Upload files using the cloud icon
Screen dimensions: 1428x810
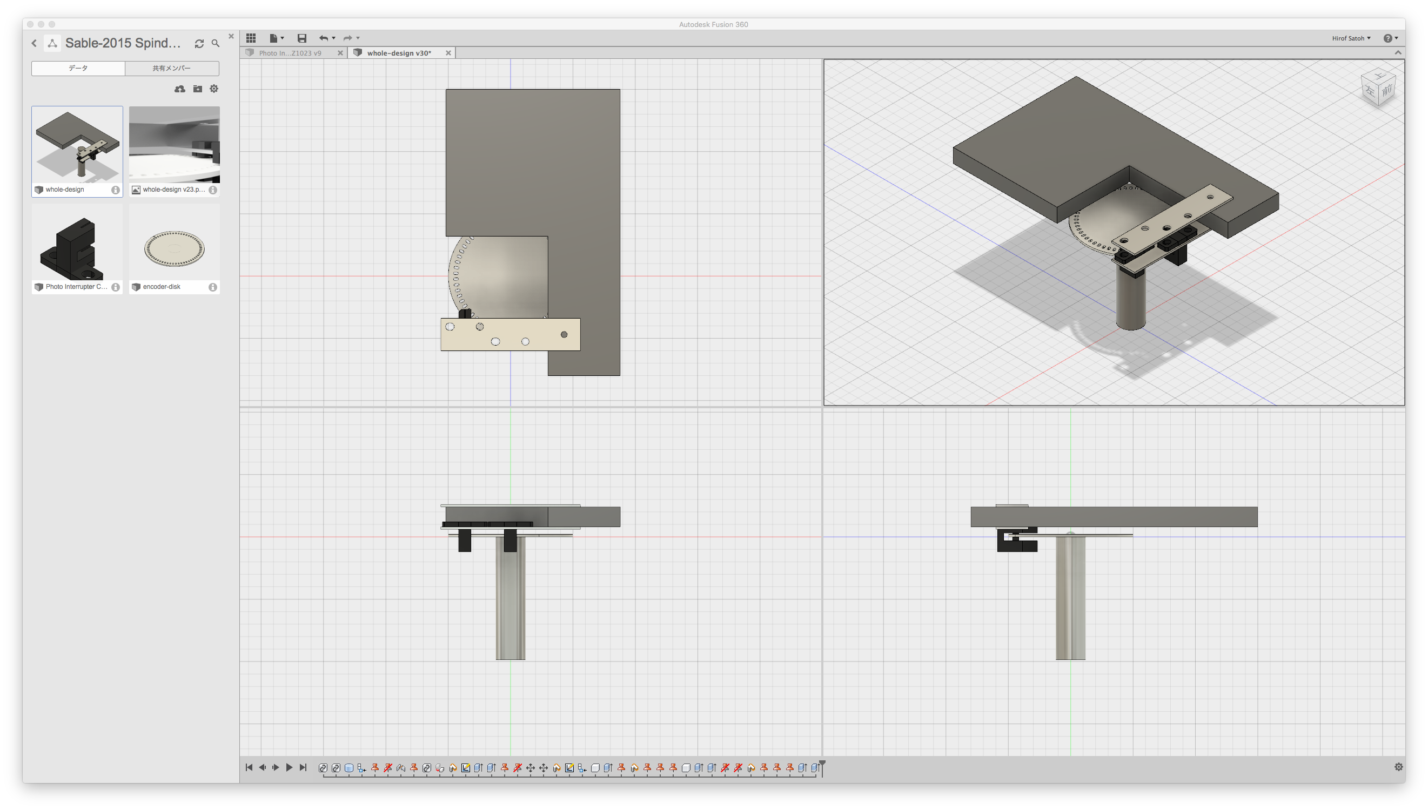coord(179,89)
